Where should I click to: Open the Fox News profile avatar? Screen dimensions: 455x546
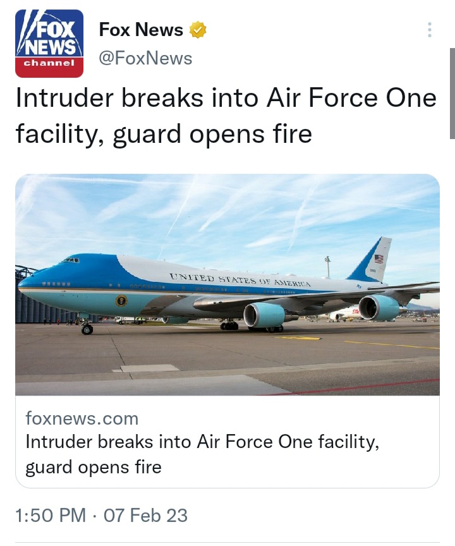point(49,43)
